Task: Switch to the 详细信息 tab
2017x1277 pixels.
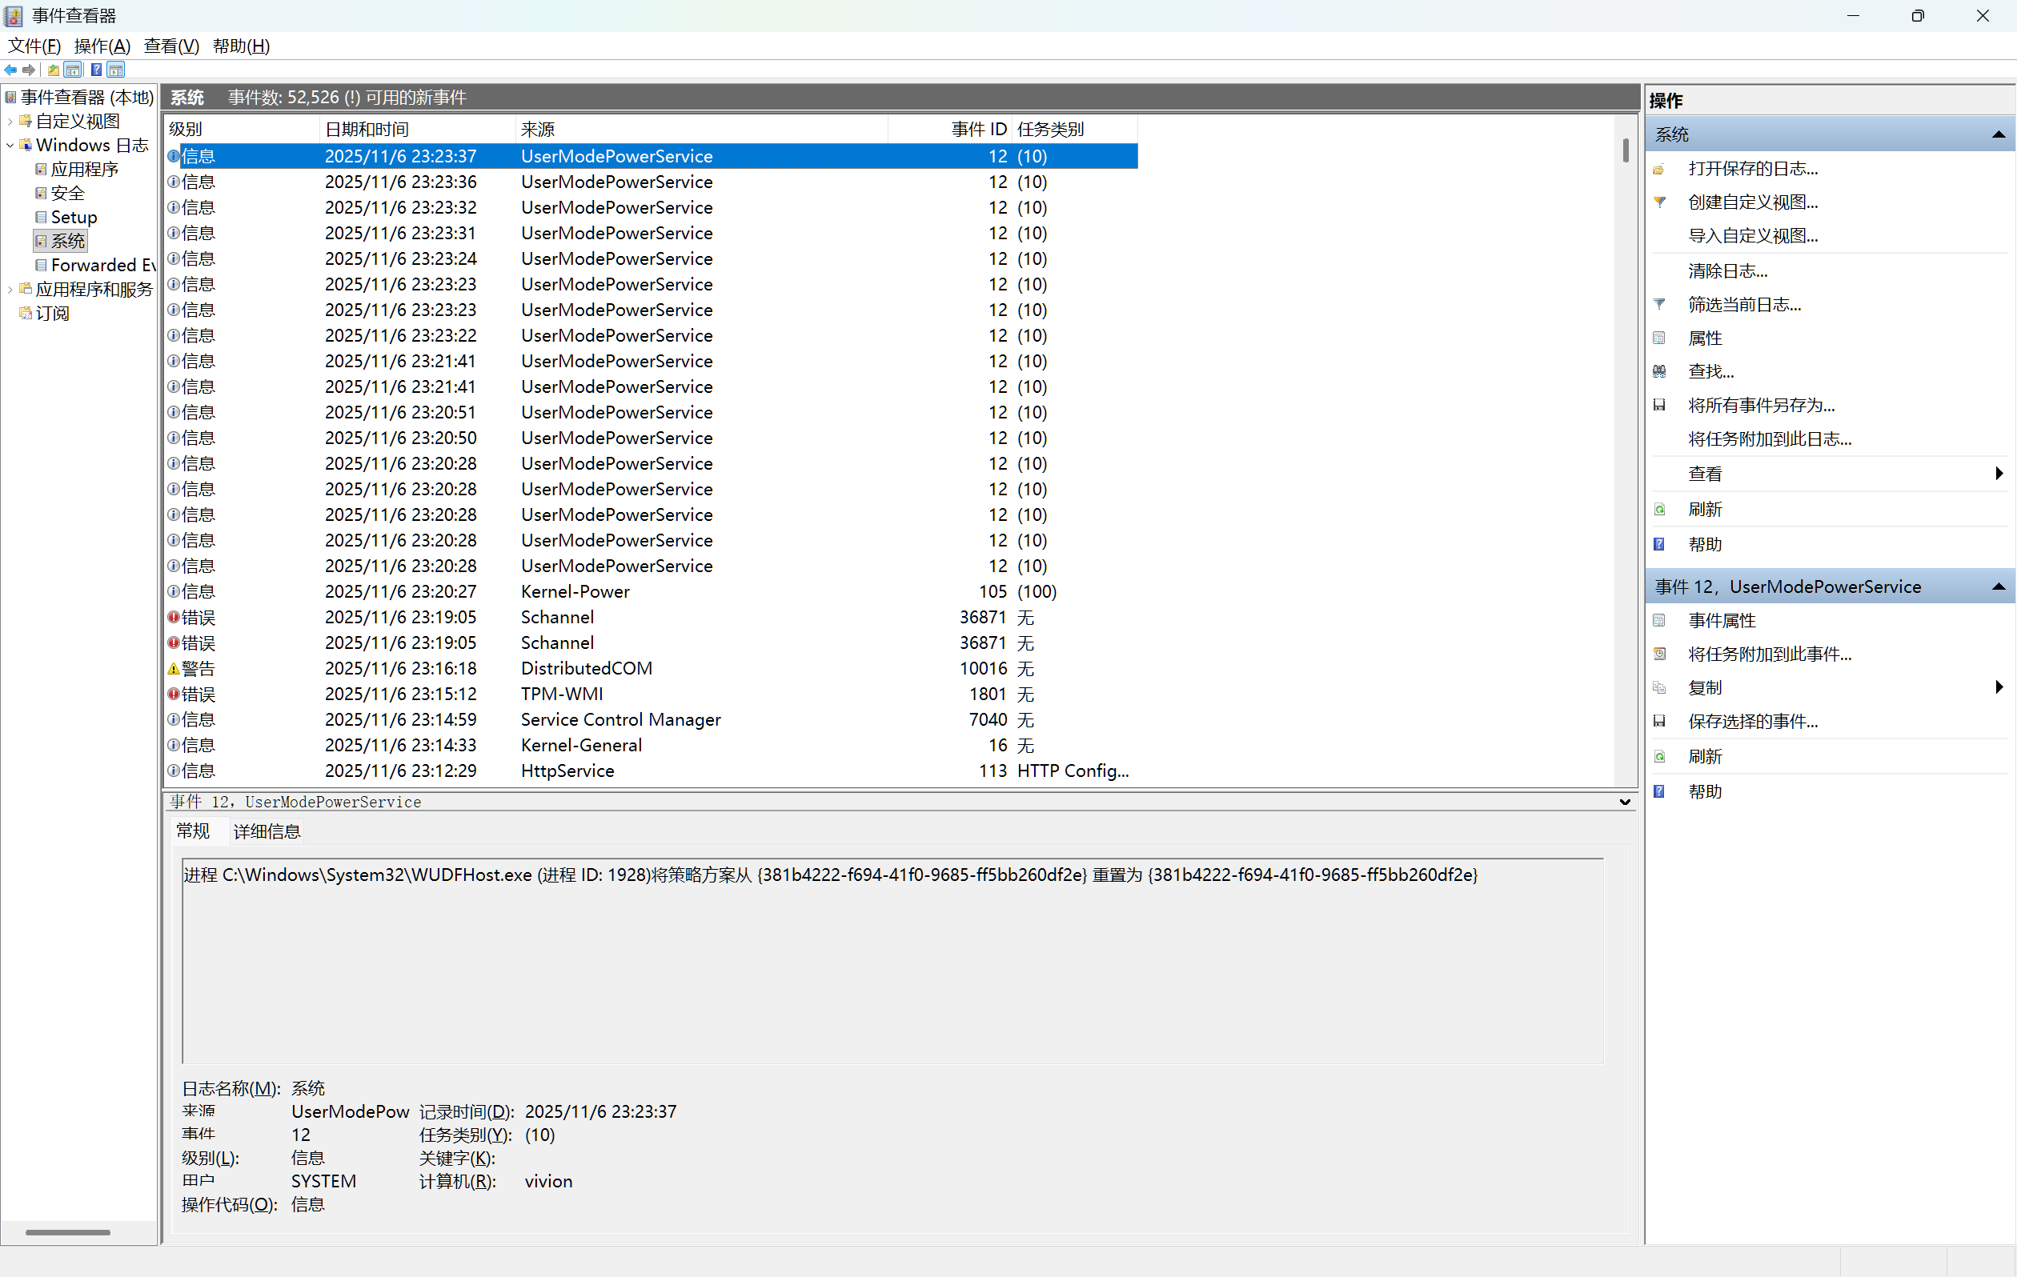Action: click(267, 831)
